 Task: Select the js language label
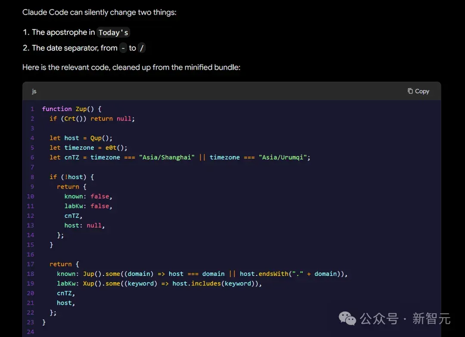coord(34,91)
